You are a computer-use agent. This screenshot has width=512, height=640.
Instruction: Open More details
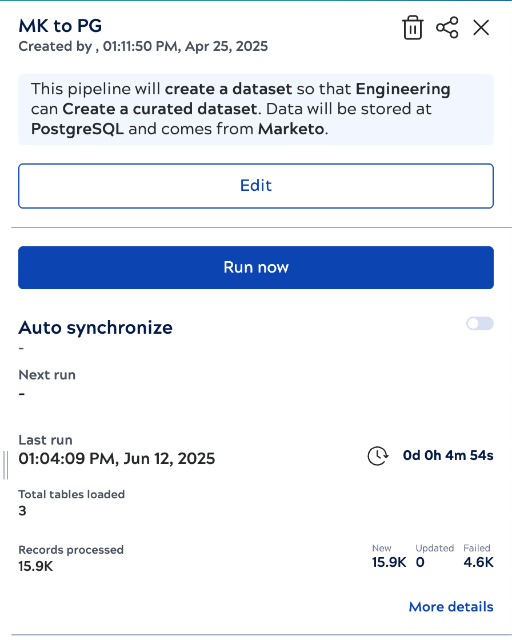(450, 606)
